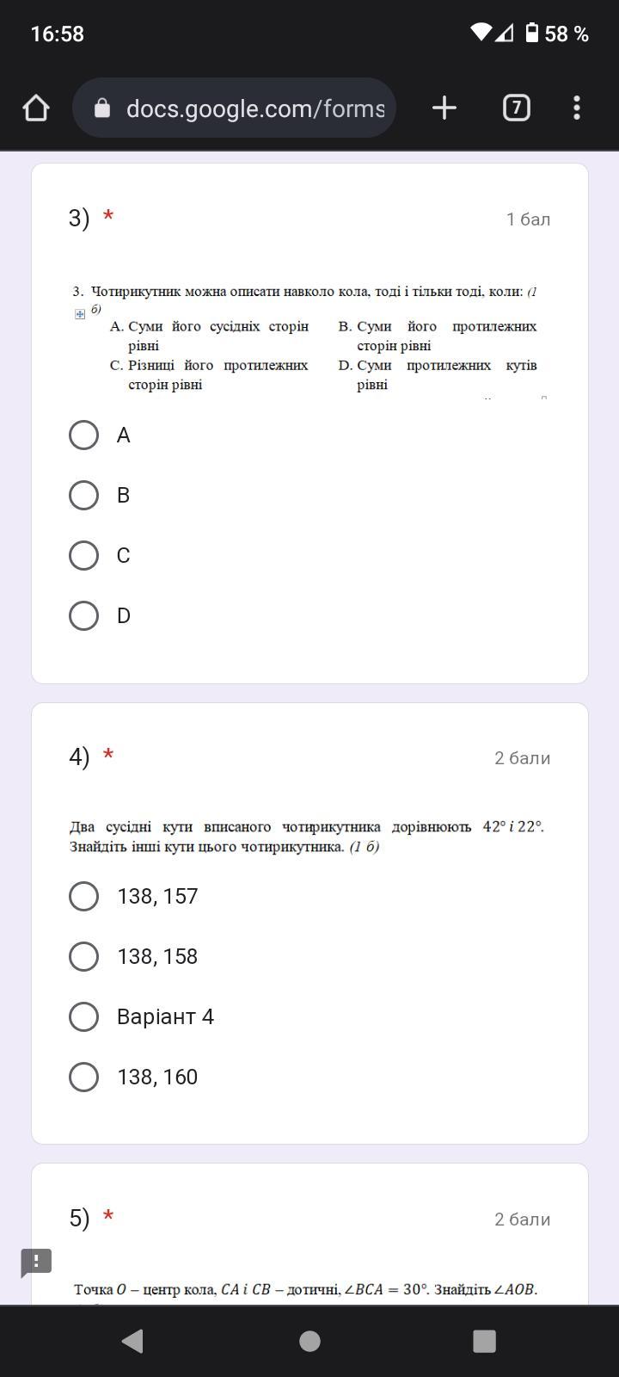The height and width of the screenshot is (1377, 619).
Task: Choose answer 138, 157 in question 4
Action: point(83,897)
